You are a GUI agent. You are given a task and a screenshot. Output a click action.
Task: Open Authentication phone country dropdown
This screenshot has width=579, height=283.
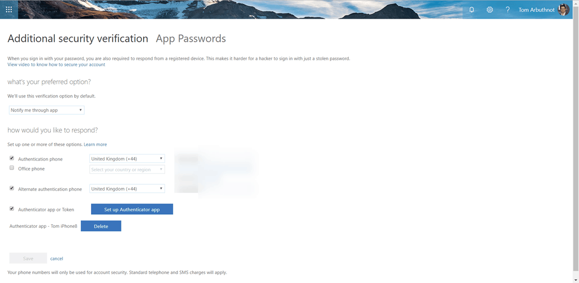coord(127,159)
